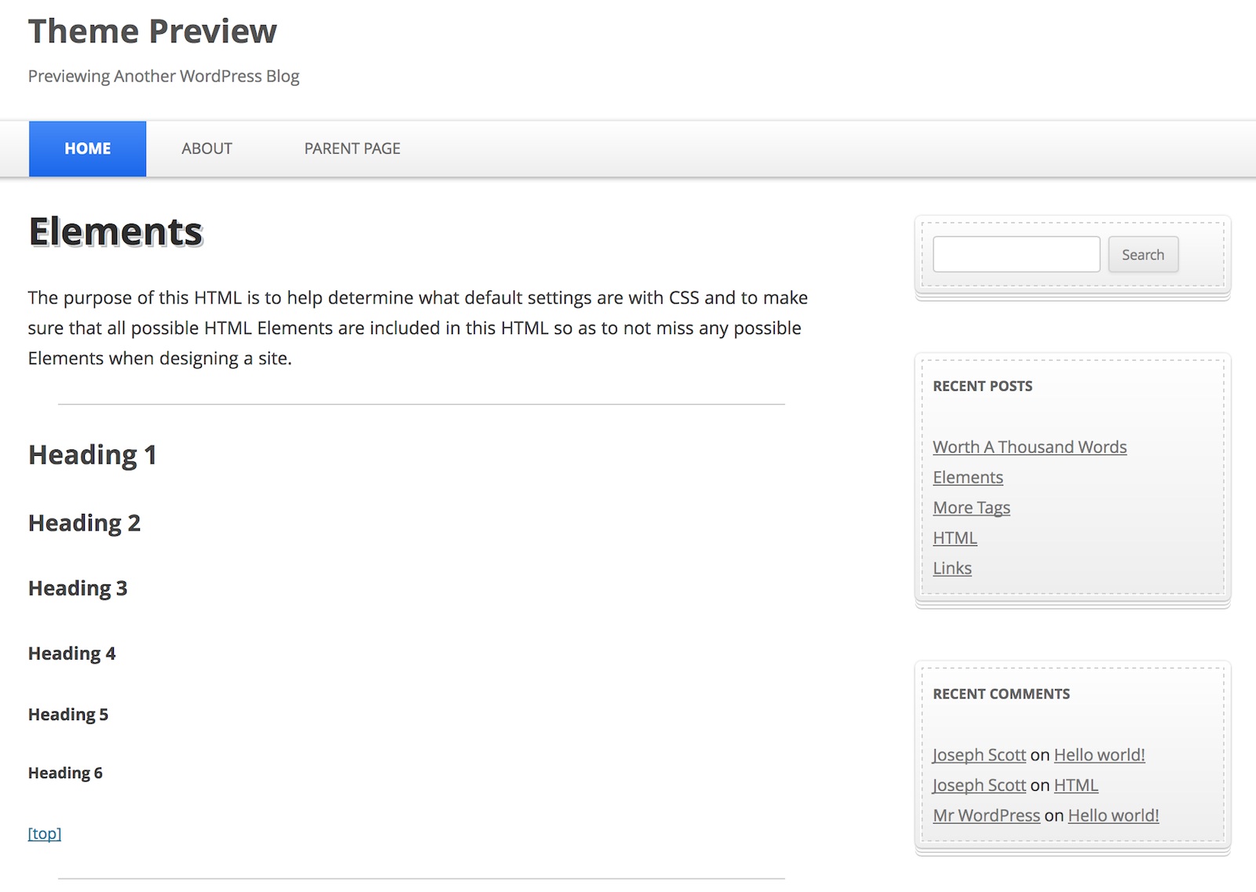Screen dimensions: 1256x892
Task: Click Joseph Scott beside the Hello world! comment
Action: (979, 755)
